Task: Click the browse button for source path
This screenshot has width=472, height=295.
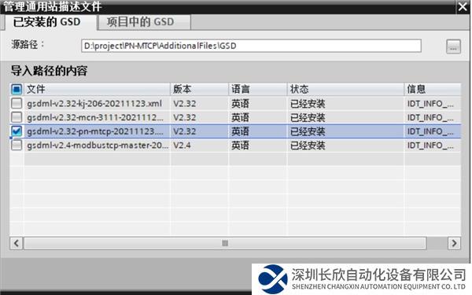Action: (x=453, y=46)
